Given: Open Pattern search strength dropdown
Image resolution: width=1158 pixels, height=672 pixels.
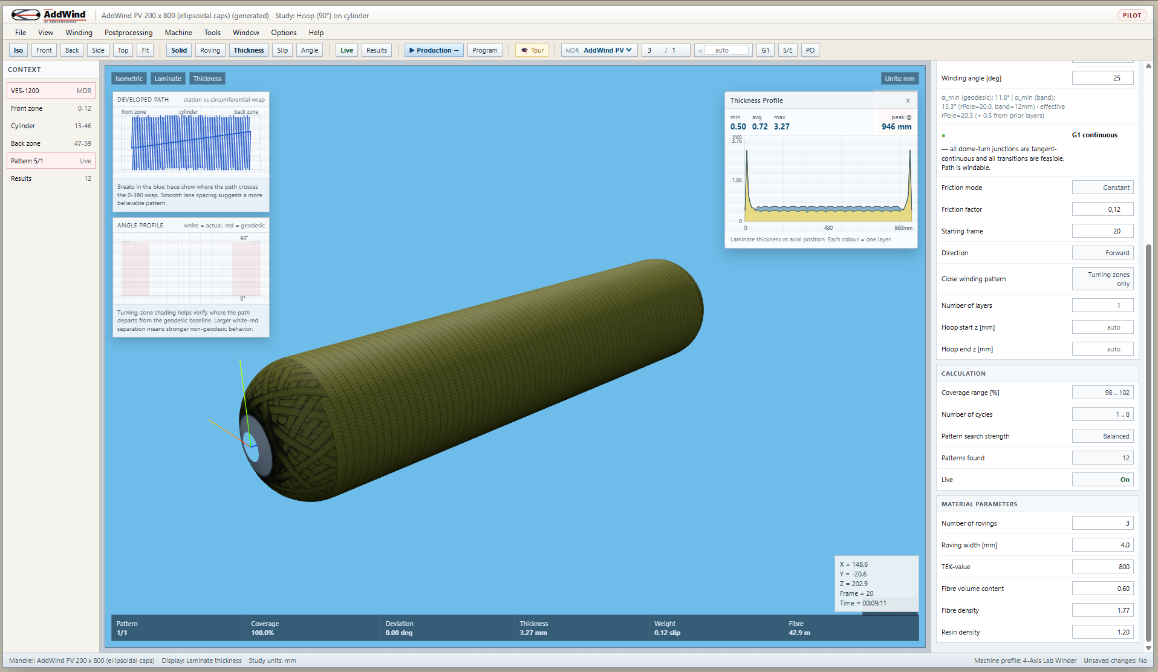Looking at the screenshot, I should (1102, 436).
